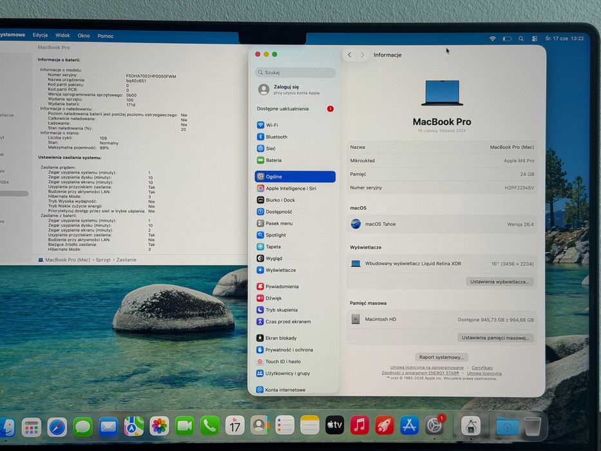The image size is (601, 451).
Task: Open Spotlight settings
Action: pyautogui.click(x=295, y=235)
